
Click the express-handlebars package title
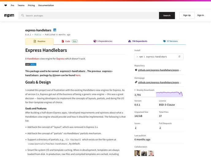pos(38,30)
